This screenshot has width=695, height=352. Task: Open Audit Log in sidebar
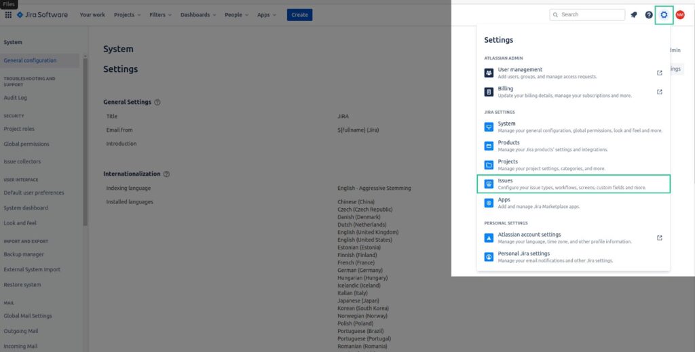16,98
